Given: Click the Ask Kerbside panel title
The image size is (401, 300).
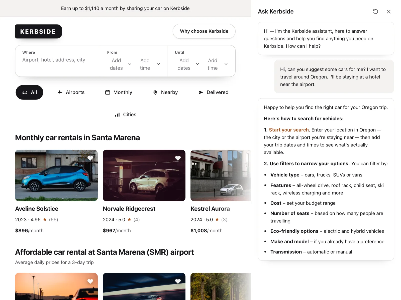Looking at the screenshot, I should tap(276, 11).
